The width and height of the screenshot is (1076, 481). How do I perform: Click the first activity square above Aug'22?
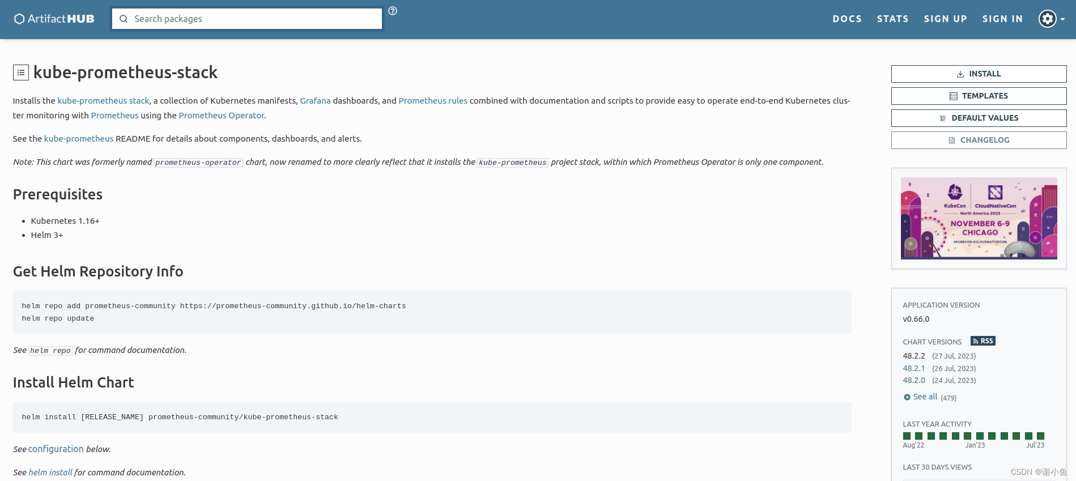[907, 436]
